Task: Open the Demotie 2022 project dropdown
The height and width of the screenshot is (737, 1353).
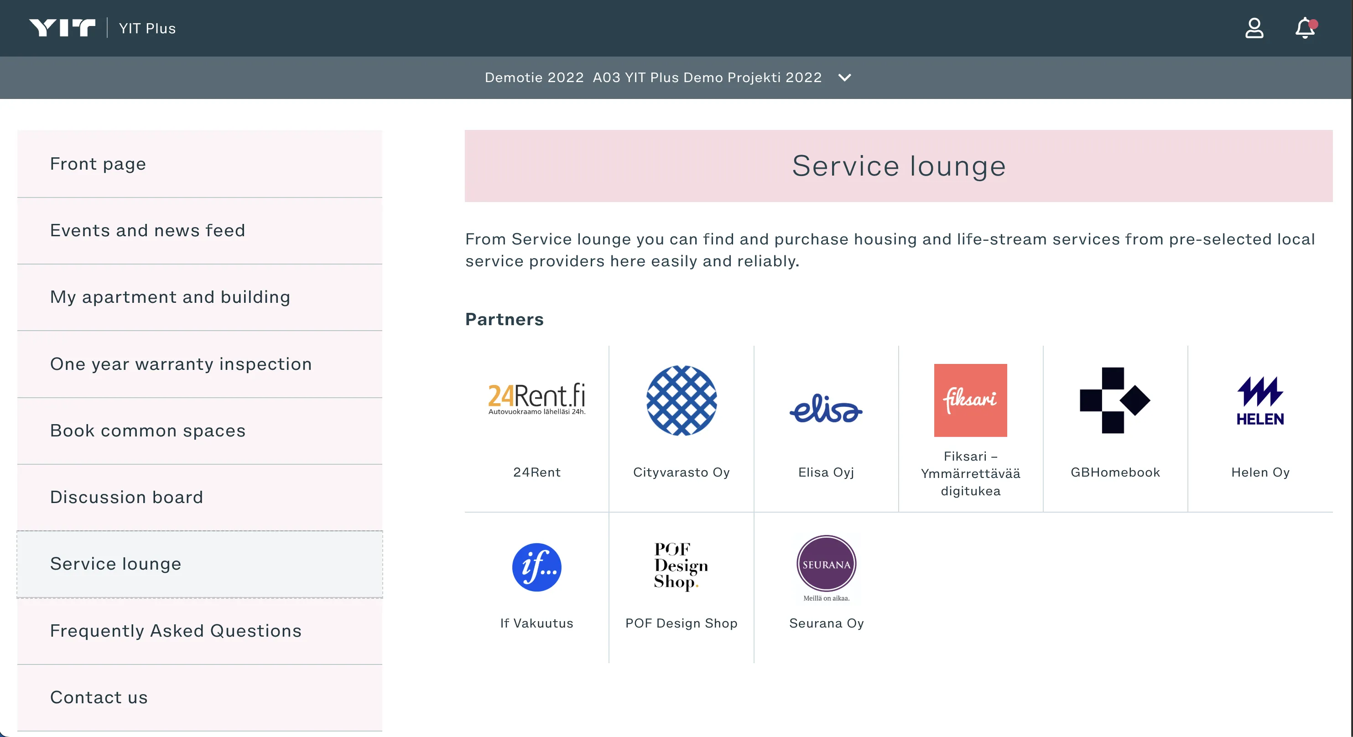Action: (x=668, y=78)
